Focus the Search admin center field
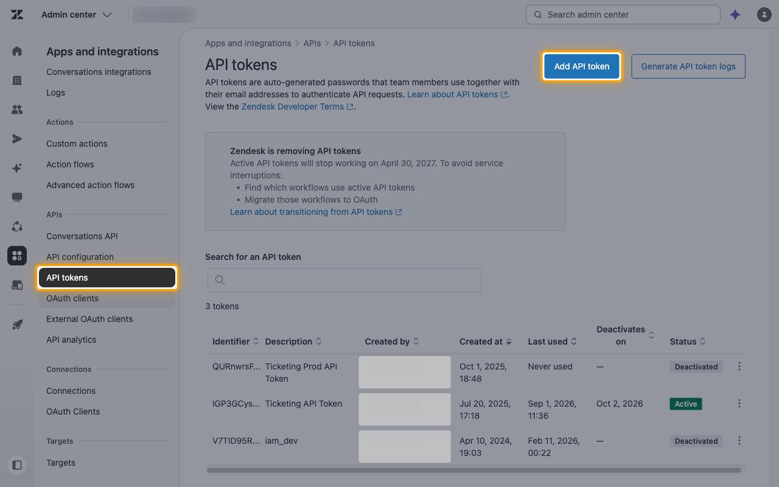Viewport: 779px width, 487px height. point(623,15)
